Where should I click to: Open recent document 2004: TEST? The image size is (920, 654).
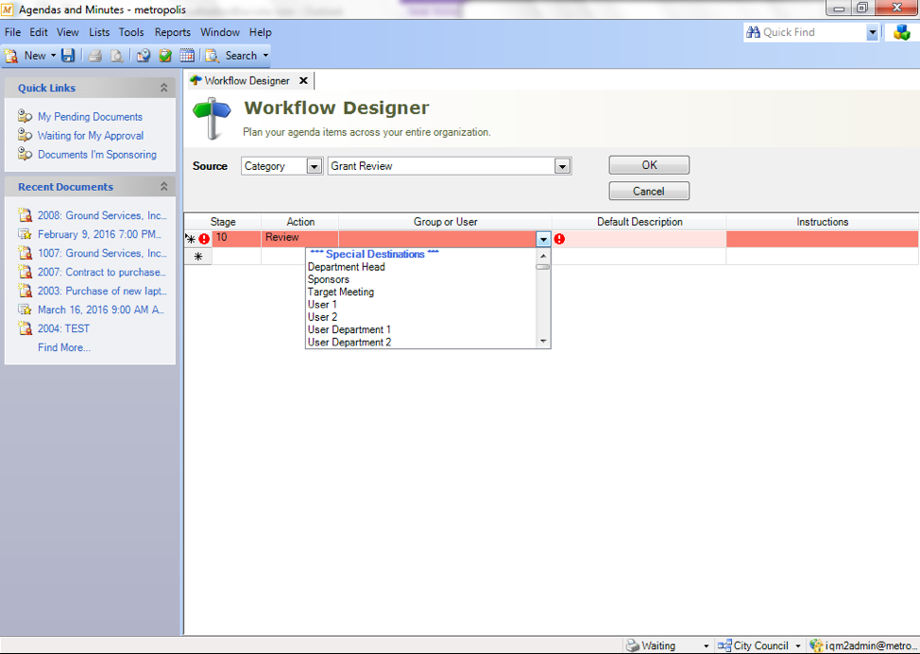tap(64, 328)
